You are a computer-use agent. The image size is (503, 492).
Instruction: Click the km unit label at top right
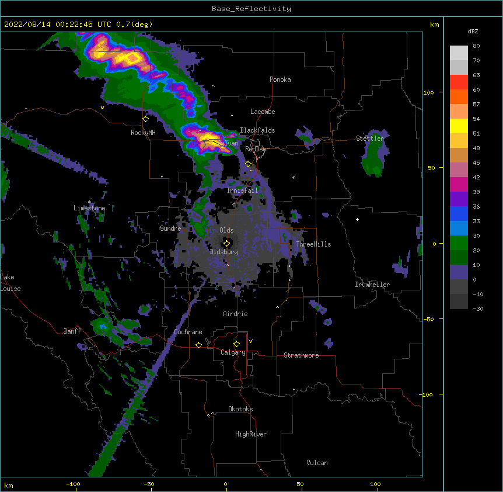coord(434,25)
